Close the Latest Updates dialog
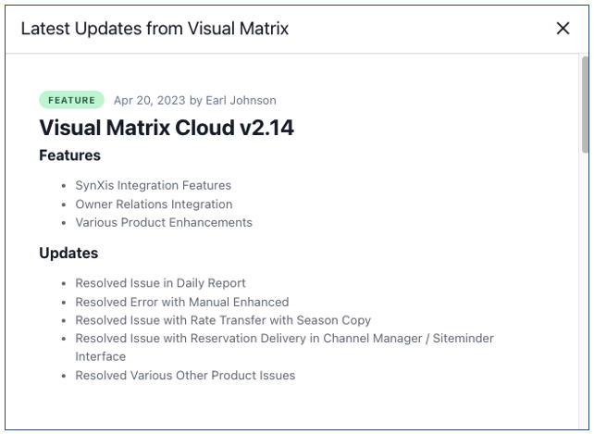Image resolution: width=594 pixels, height=434 pixels. (563, 29)
